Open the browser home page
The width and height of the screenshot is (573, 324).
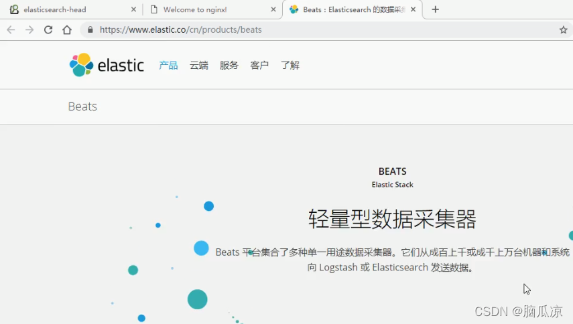67,30
